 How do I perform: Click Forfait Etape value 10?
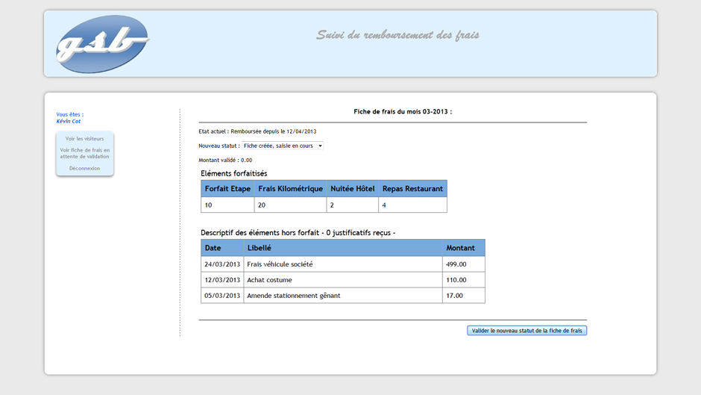pyautogui.click(x=227, y=205)
